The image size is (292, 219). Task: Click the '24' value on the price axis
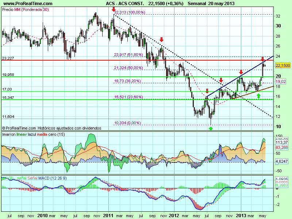click(x=278, y=57)
